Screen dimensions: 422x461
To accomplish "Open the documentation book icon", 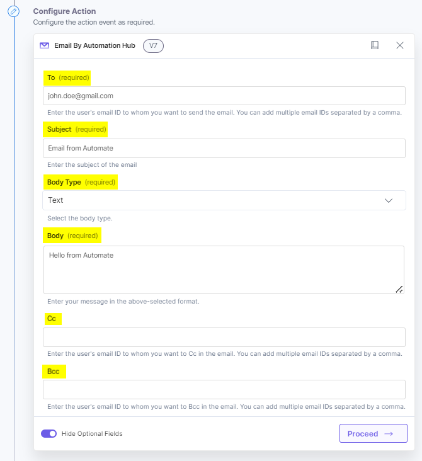I will point(375,45).
